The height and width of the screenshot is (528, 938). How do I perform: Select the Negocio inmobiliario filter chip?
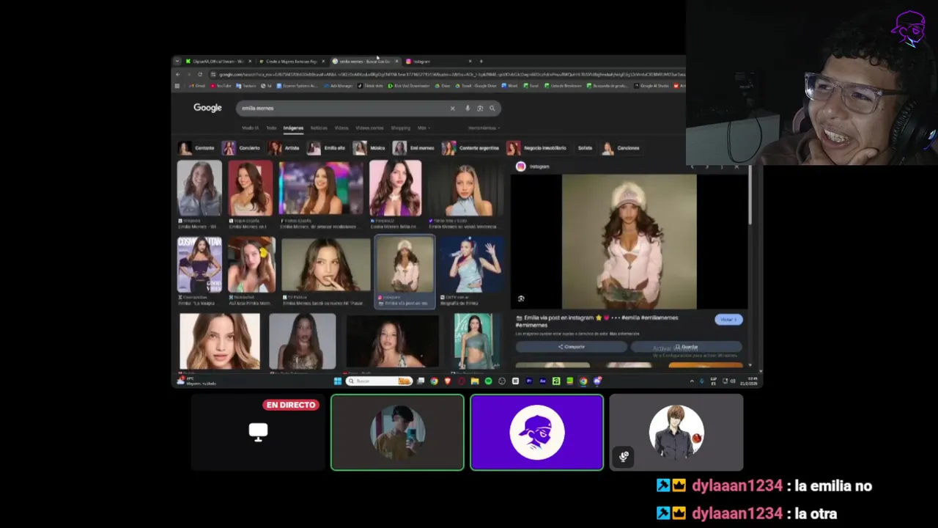536,148
